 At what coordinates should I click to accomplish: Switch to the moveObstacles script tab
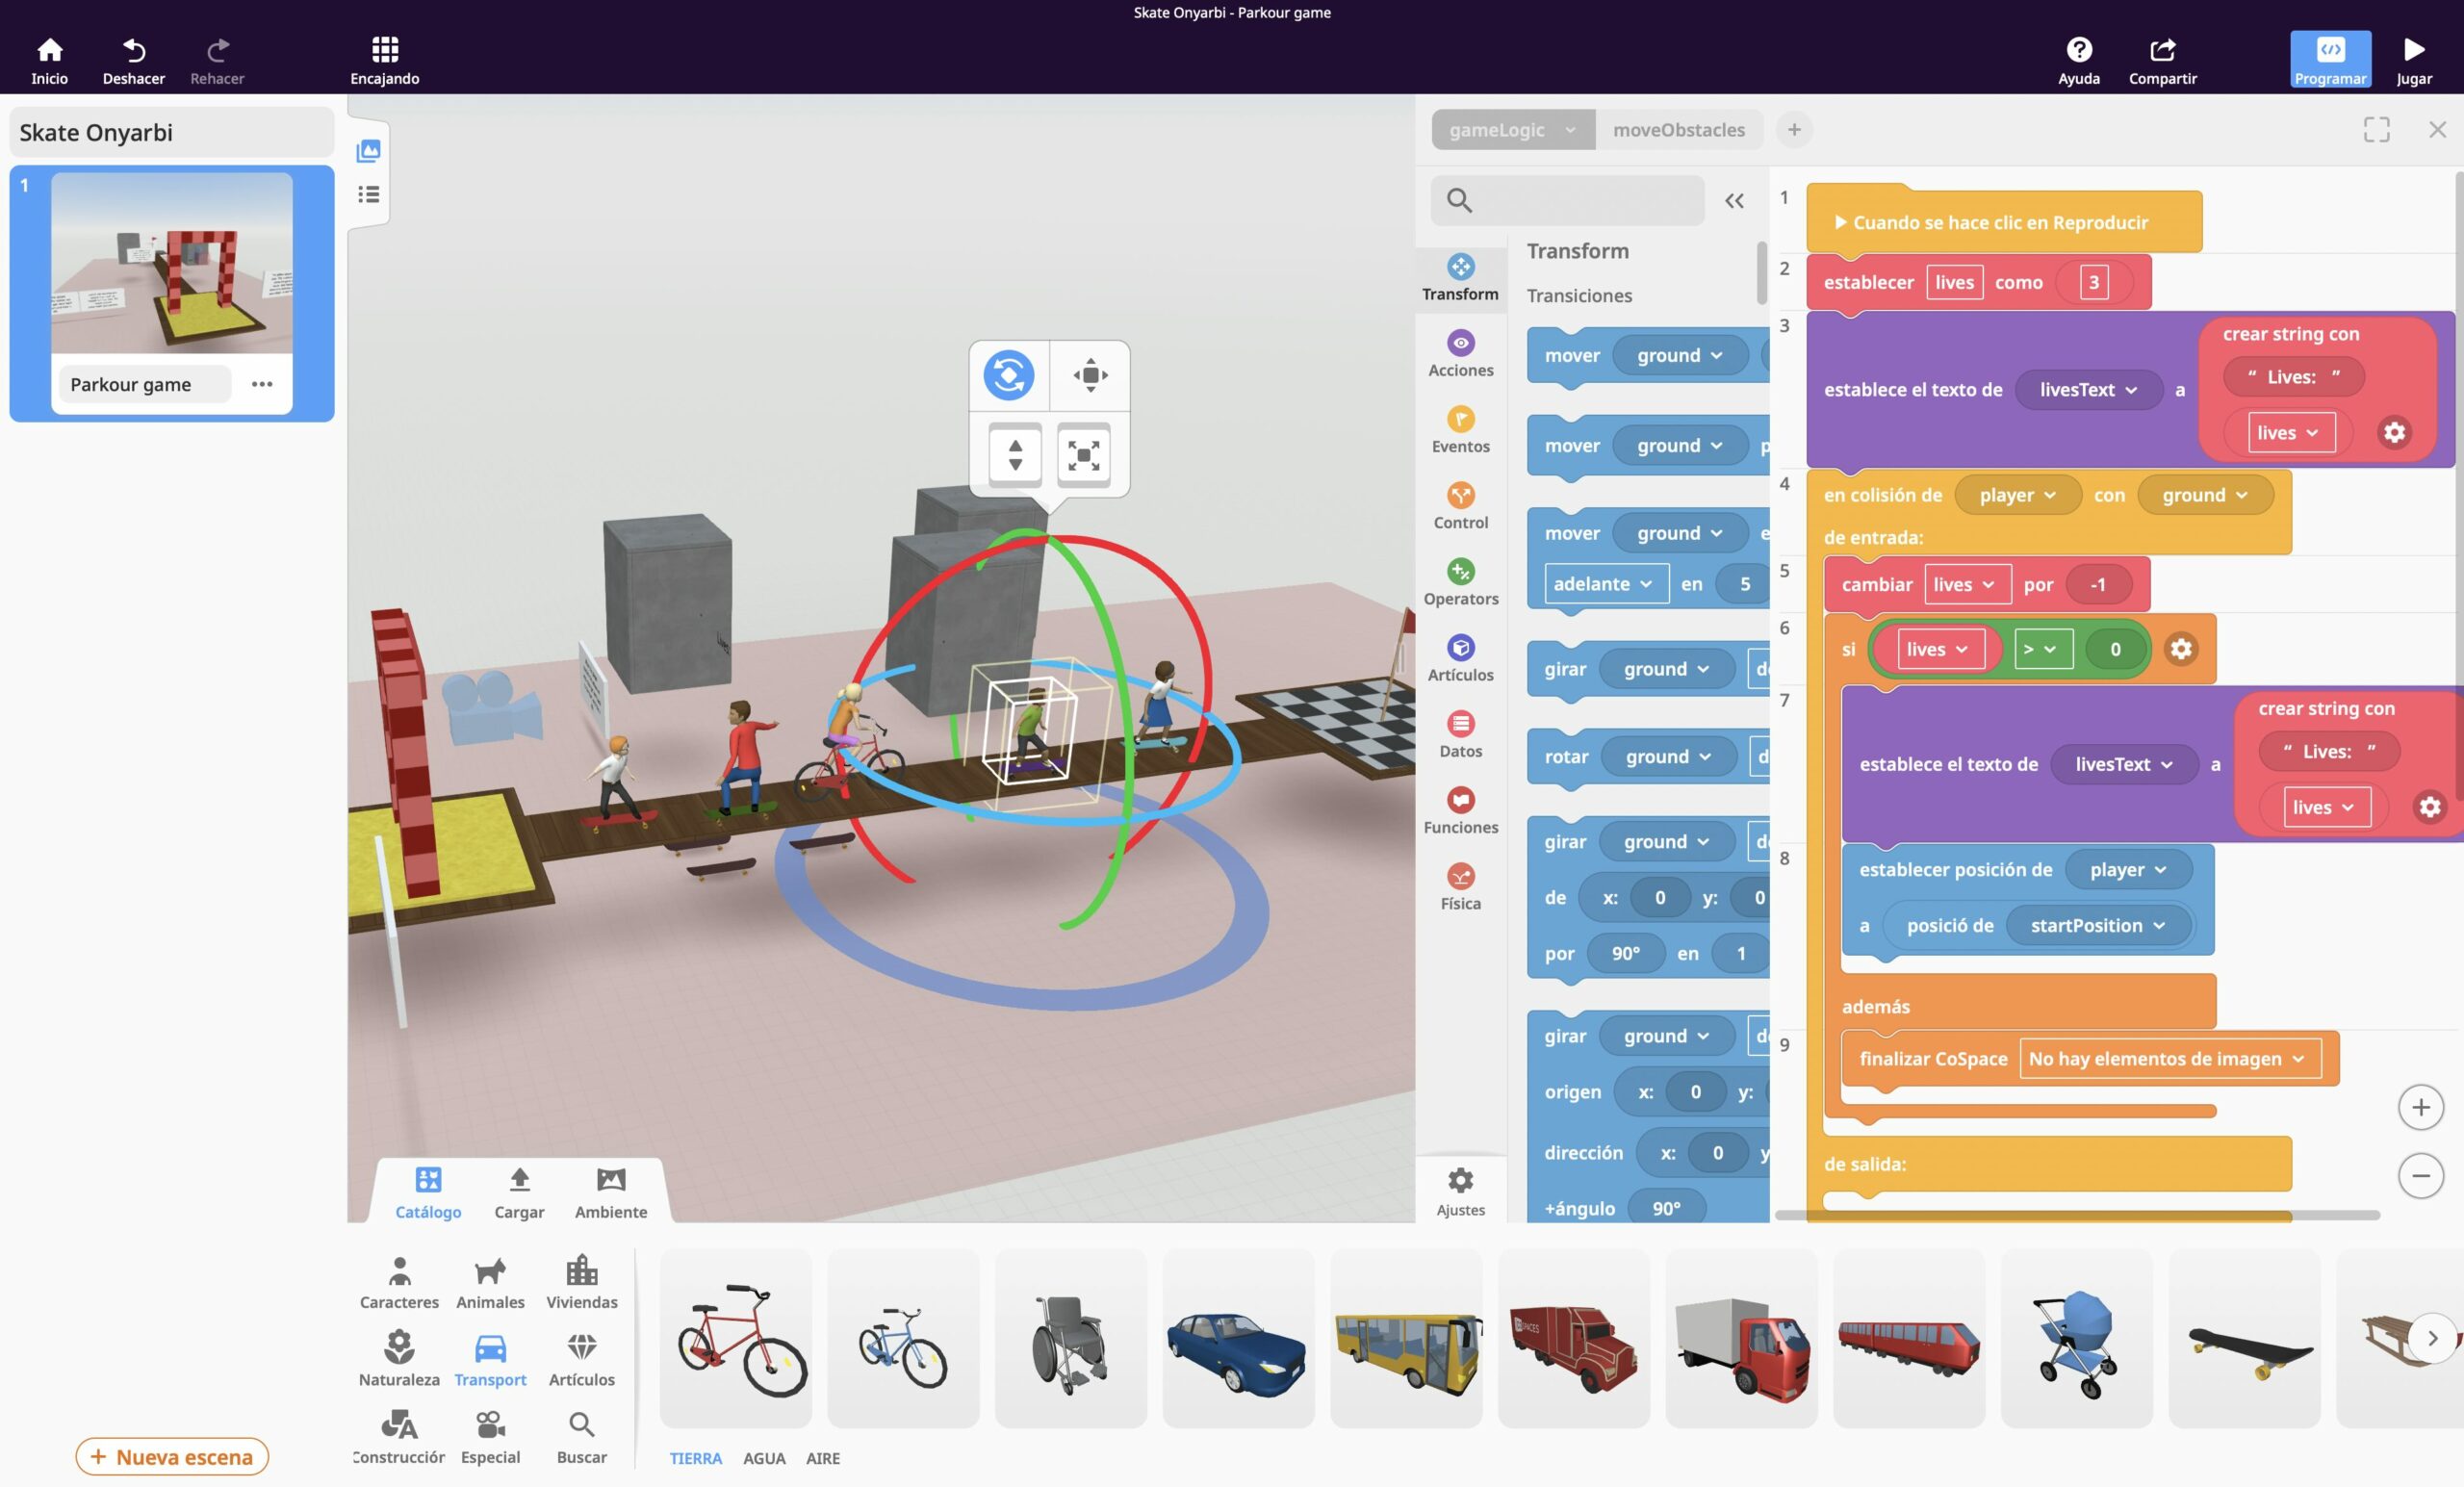[1678, 130]
